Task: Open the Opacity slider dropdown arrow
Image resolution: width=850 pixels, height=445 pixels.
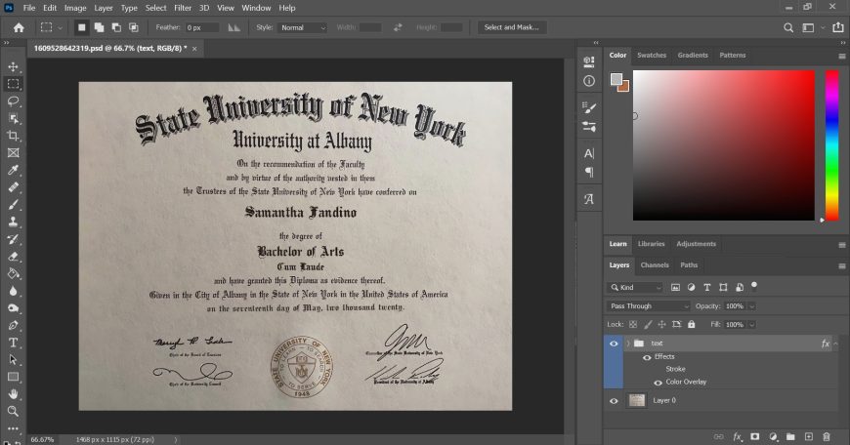Action: pyautogui.click(x=752, y=306)
